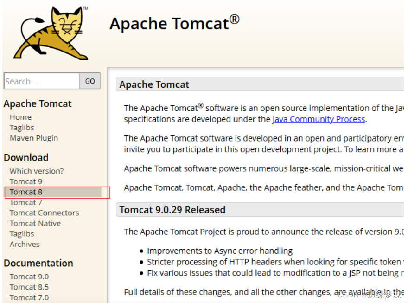
Task: Open Tomcat 9 download link
Action: coord(26,181)
